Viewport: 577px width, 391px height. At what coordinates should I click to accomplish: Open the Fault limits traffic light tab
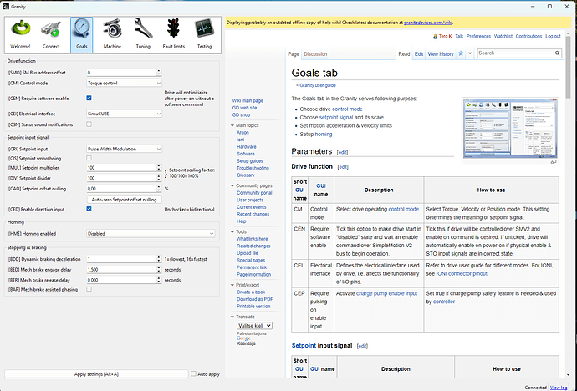tap(174, 35)
